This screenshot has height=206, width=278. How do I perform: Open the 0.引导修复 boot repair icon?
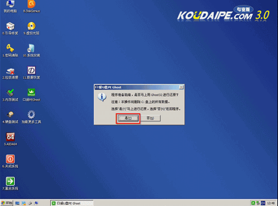click(10, 29)
